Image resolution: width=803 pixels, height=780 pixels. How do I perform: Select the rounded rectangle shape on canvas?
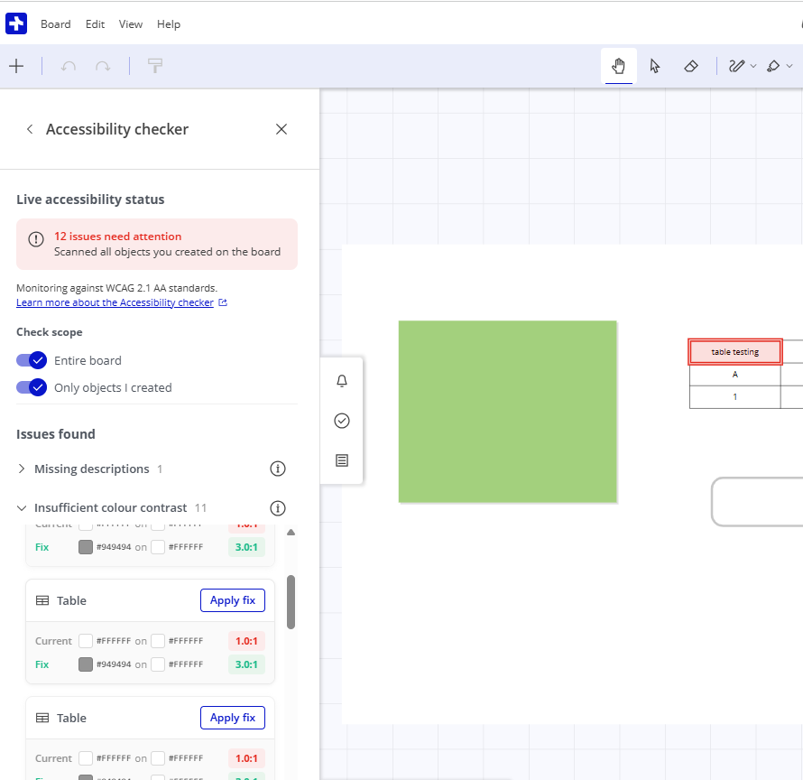(x=757, y=502)
